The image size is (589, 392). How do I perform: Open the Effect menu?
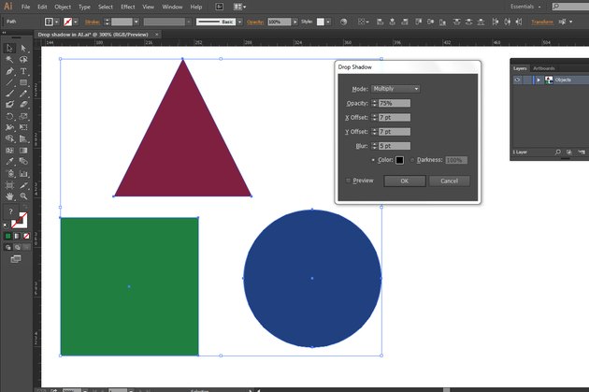point(128,7)
